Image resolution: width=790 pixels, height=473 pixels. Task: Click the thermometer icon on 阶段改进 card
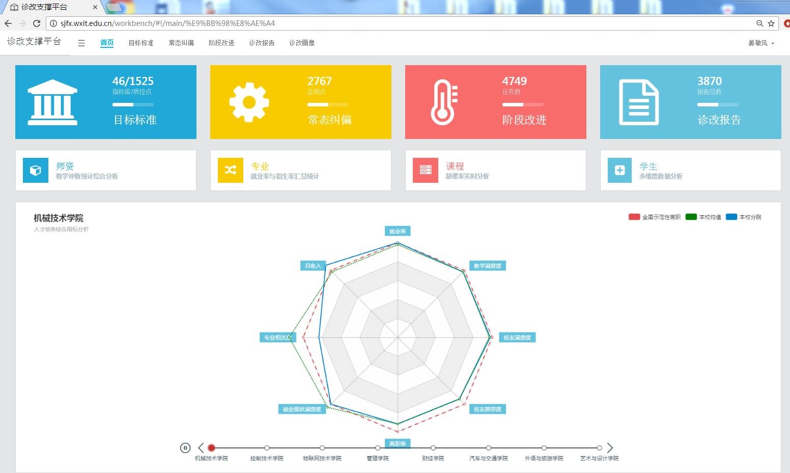pos(443,102)
